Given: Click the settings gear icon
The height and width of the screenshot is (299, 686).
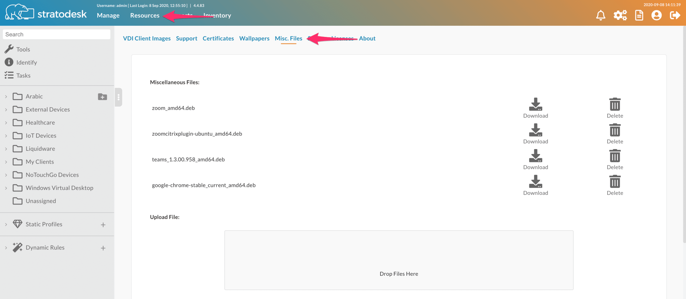Looking at the screenshot, I should pyautogui.click(x=620, y=15).
